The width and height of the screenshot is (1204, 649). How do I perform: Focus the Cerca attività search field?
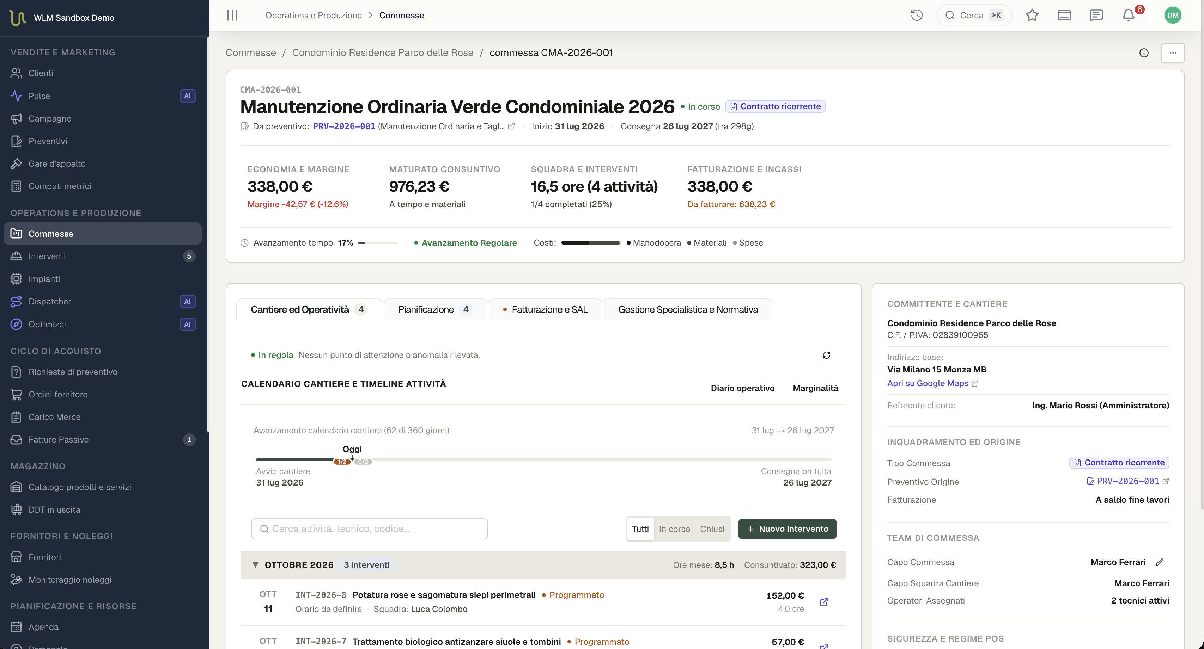point(369,529)
